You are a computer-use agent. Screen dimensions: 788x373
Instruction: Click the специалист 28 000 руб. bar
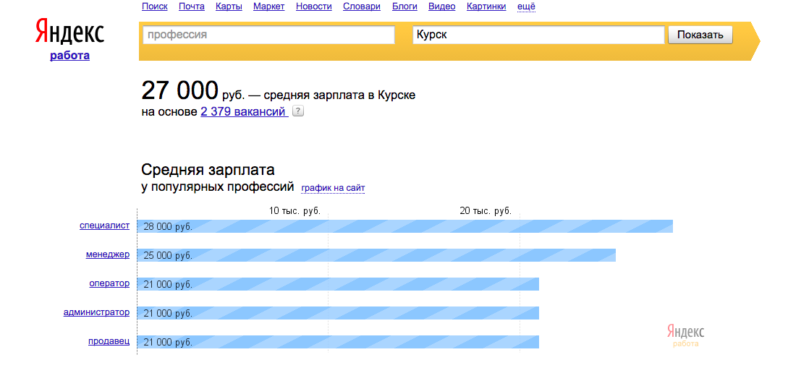point(405,226)
